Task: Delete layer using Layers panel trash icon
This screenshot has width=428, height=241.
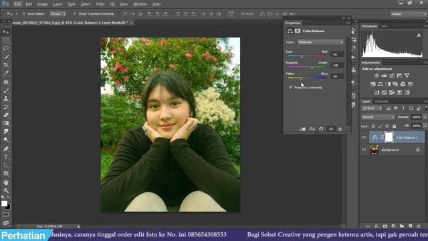Action: point(419,226)
